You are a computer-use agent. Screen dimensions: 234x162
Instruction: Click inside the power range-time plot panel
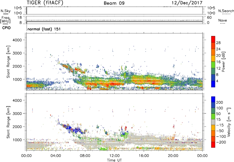[x=114, y=62]
